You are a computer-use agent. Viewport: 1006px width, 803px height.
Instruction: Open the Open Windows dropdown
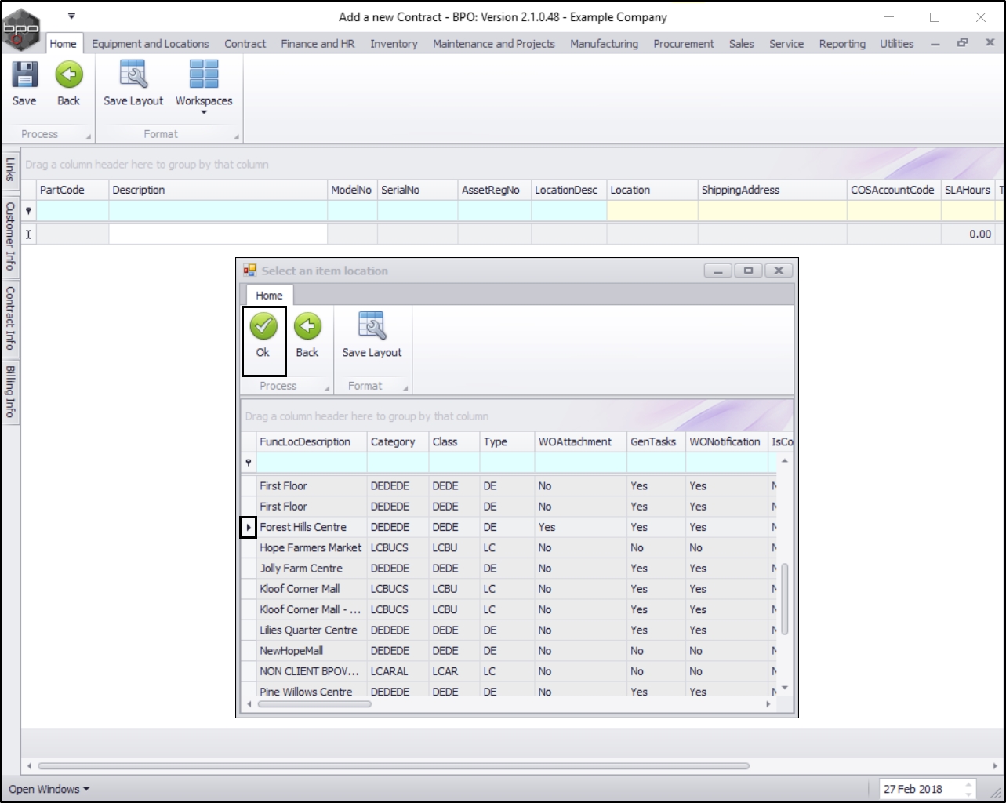tap(49, 789)
